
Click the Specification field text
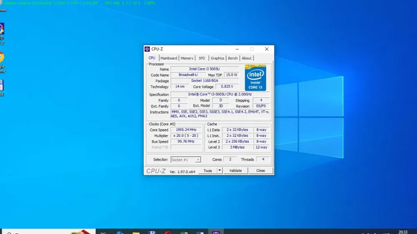coord(220,94)
